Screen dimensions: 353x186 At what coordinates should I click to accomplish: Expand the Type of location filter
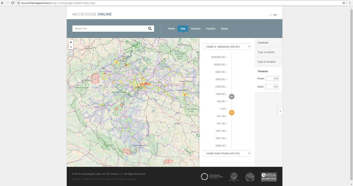coord(268,62)
